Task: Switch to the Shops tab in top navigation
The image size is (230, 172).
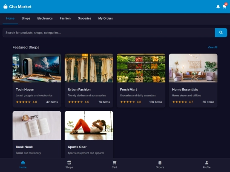Action: point(26,18)
